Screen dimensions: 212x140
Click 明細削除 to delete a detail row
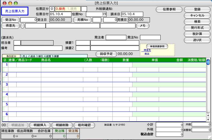pos(62,125)
